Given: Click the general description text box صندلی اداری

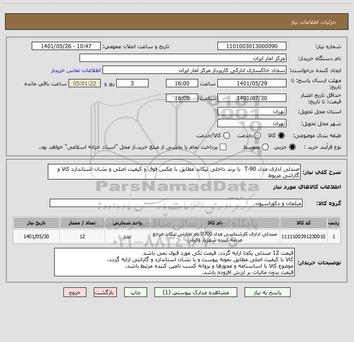Looking at the screenshot, I should click(174, 172).
